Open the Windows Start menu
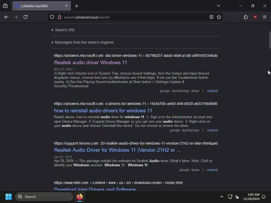The image size is (271, 203). pos(8,197)
